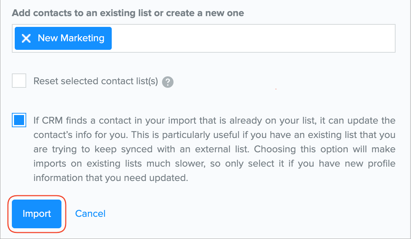Click the help question mark icon
The height and width of the screenshot is (239, 411).
(168, 82)
